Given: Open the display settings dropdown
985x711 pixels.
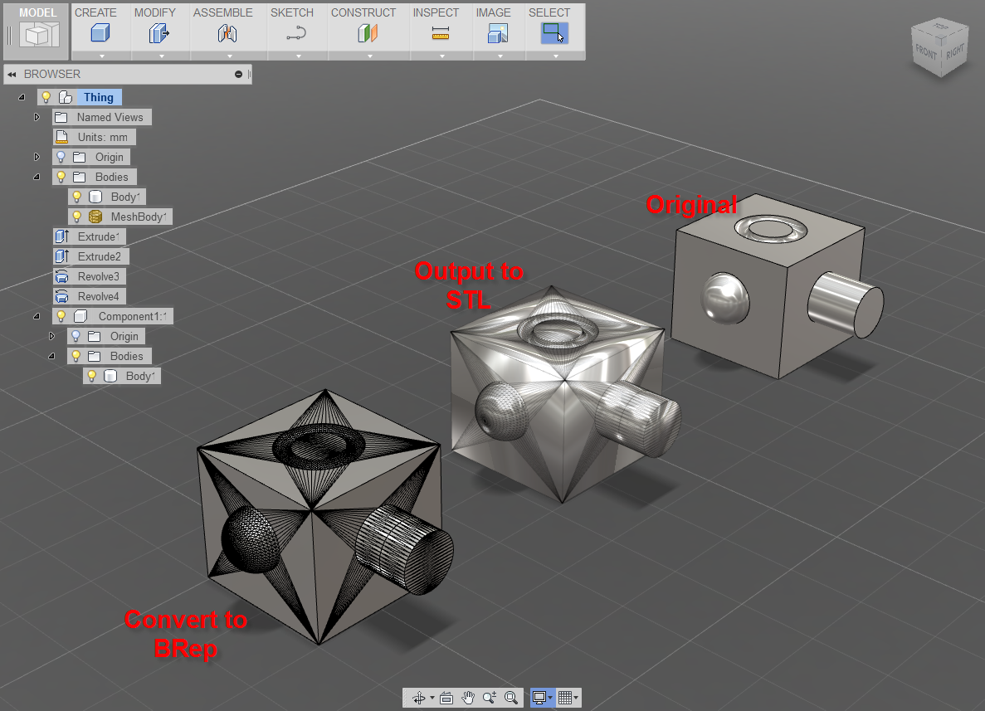Looking at the screenshot, I should [550, 698].
